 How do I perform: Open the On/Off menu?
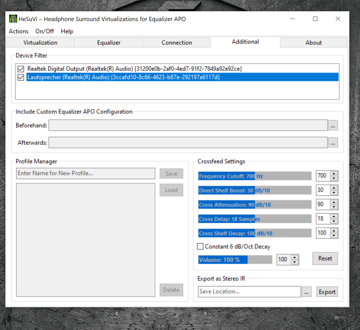pyautogui.click(x=45, y=31)
